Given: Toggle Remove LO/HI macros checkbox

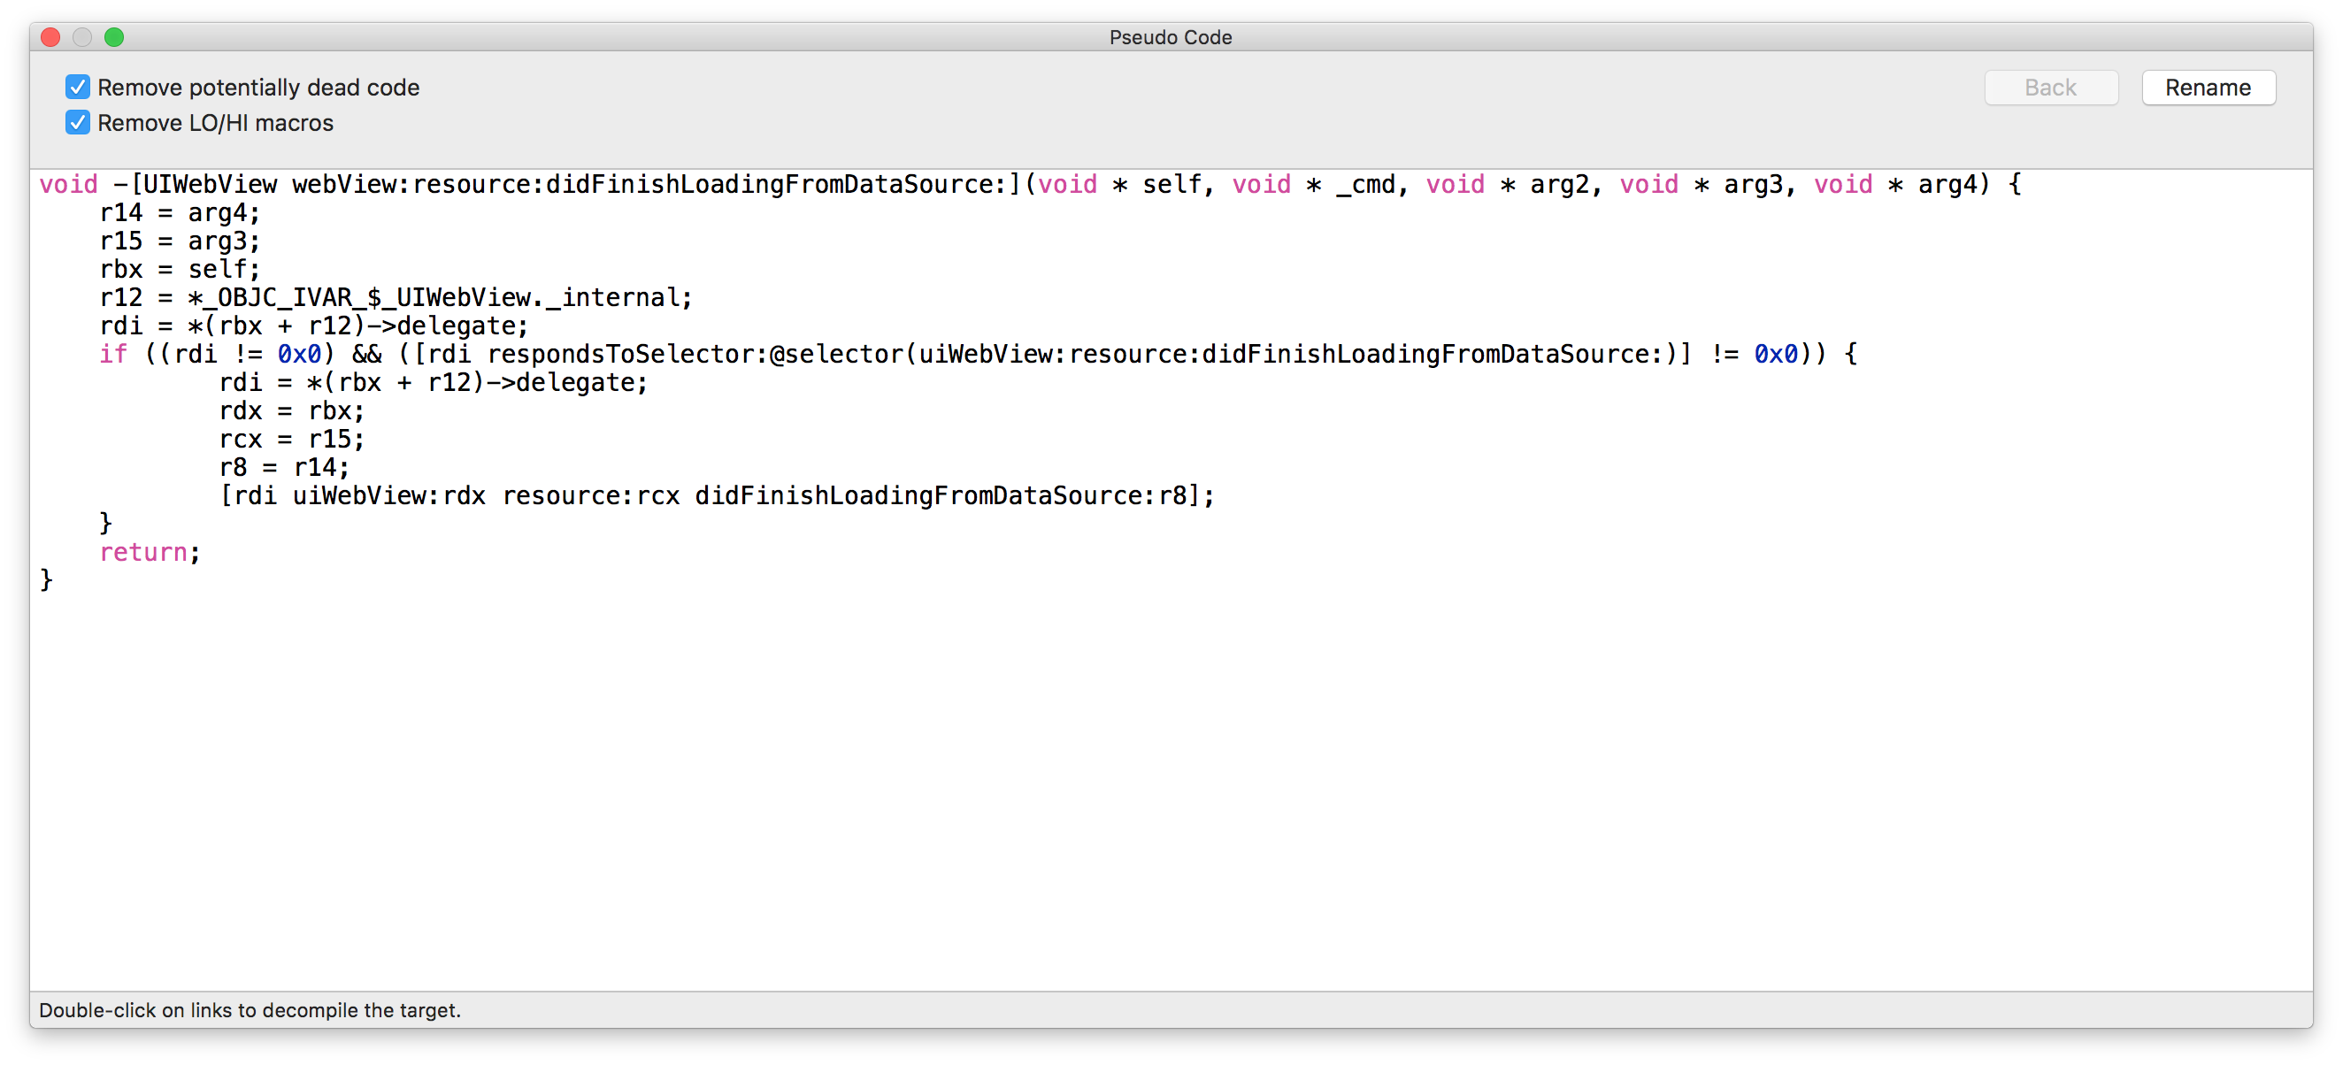Looking at the screenshot, I should coord(77,123).
